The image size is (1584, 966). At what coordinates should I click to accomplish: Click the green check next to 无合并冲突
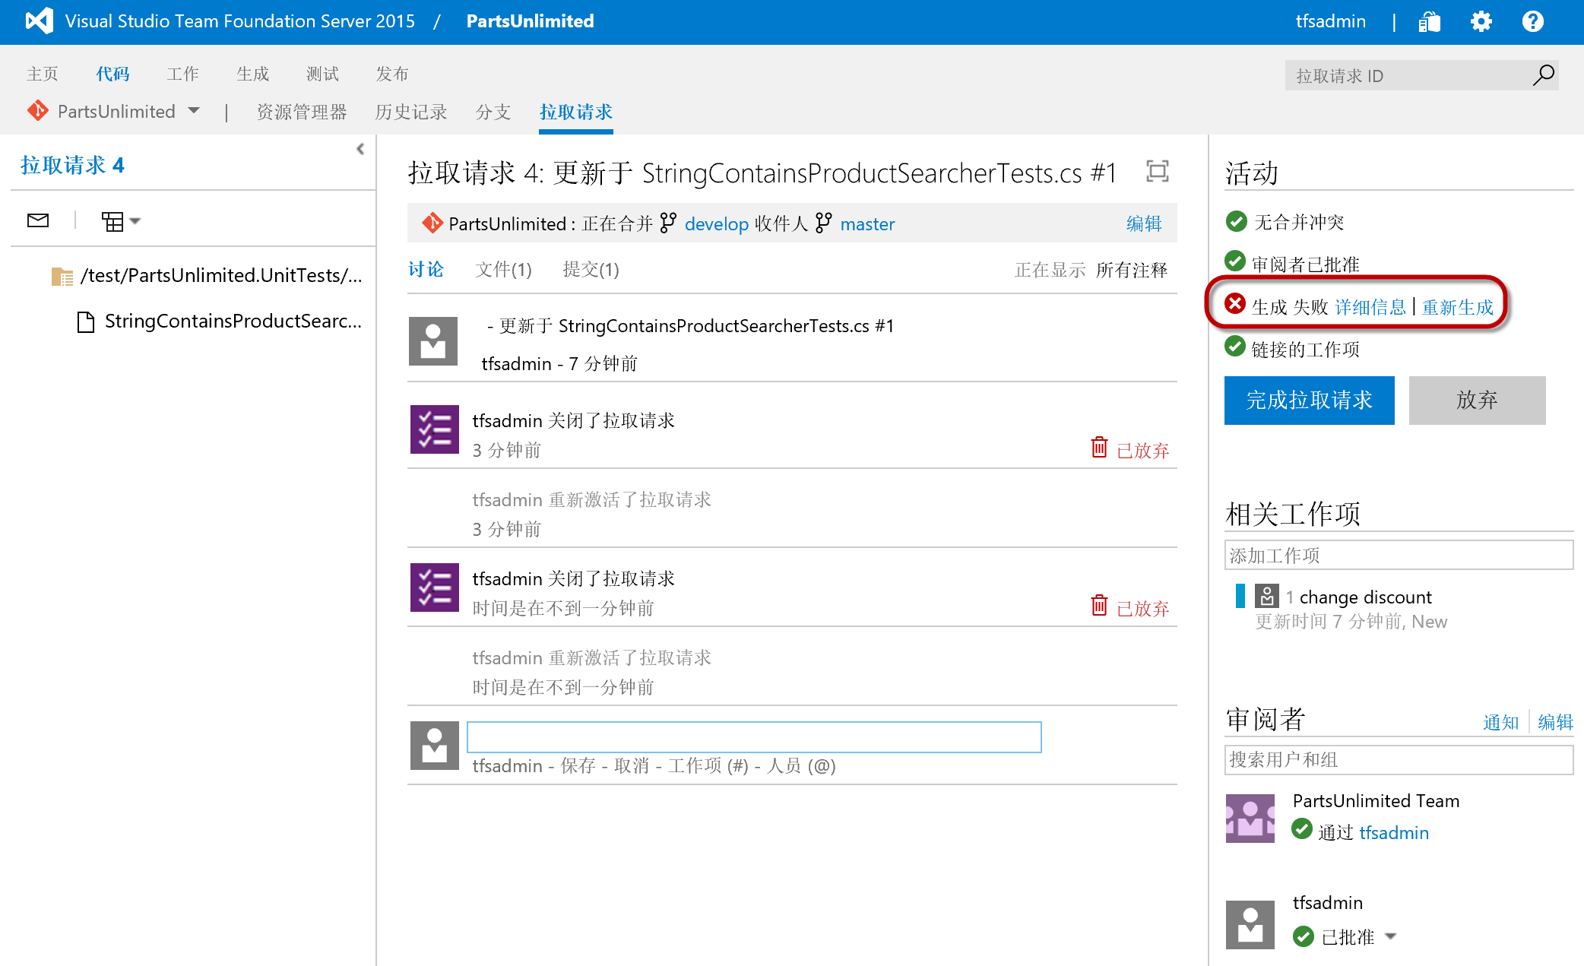pyautogui.click(x=1236, y=221)
